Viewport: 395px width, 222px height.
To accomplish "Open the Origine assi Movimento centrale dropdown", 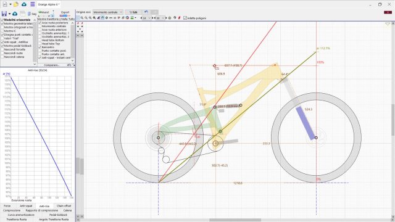I will tap(108, 12).
